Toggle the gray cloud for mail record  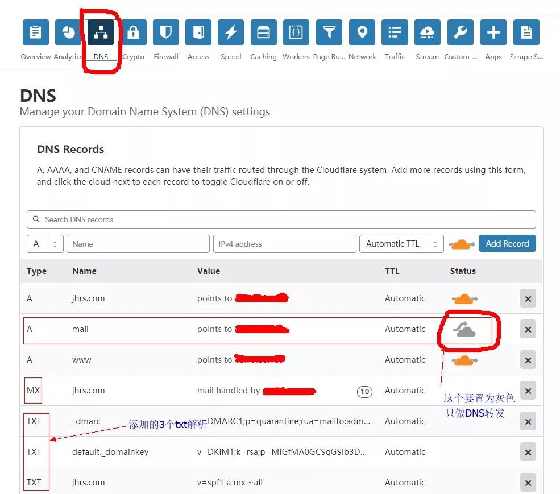tap(464, 330)
